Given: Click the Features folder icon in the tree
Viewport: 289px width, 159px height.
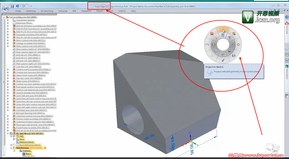Looking at the screenshot, I should 21,151.
